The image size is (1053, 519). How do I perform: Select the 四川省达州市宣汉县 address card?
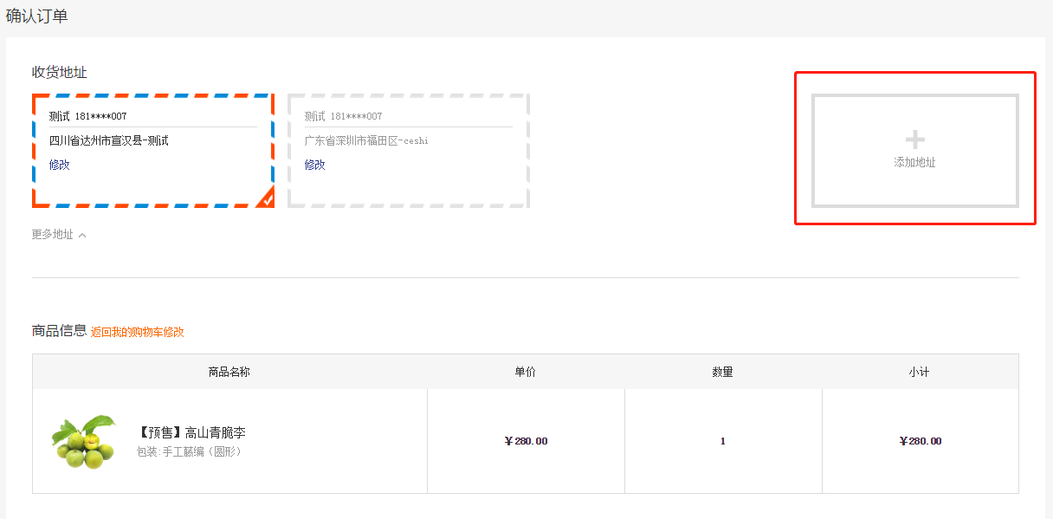pyautogui.click(x=153, y=151)
